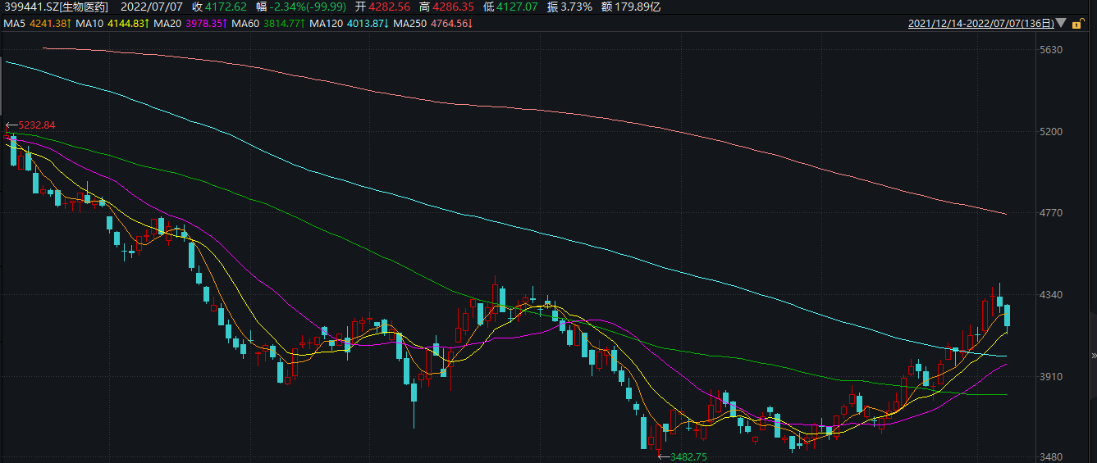Click the 4340 price axis label
The width and height of the screenshot is (1097, 463).
pos(1050,295)
